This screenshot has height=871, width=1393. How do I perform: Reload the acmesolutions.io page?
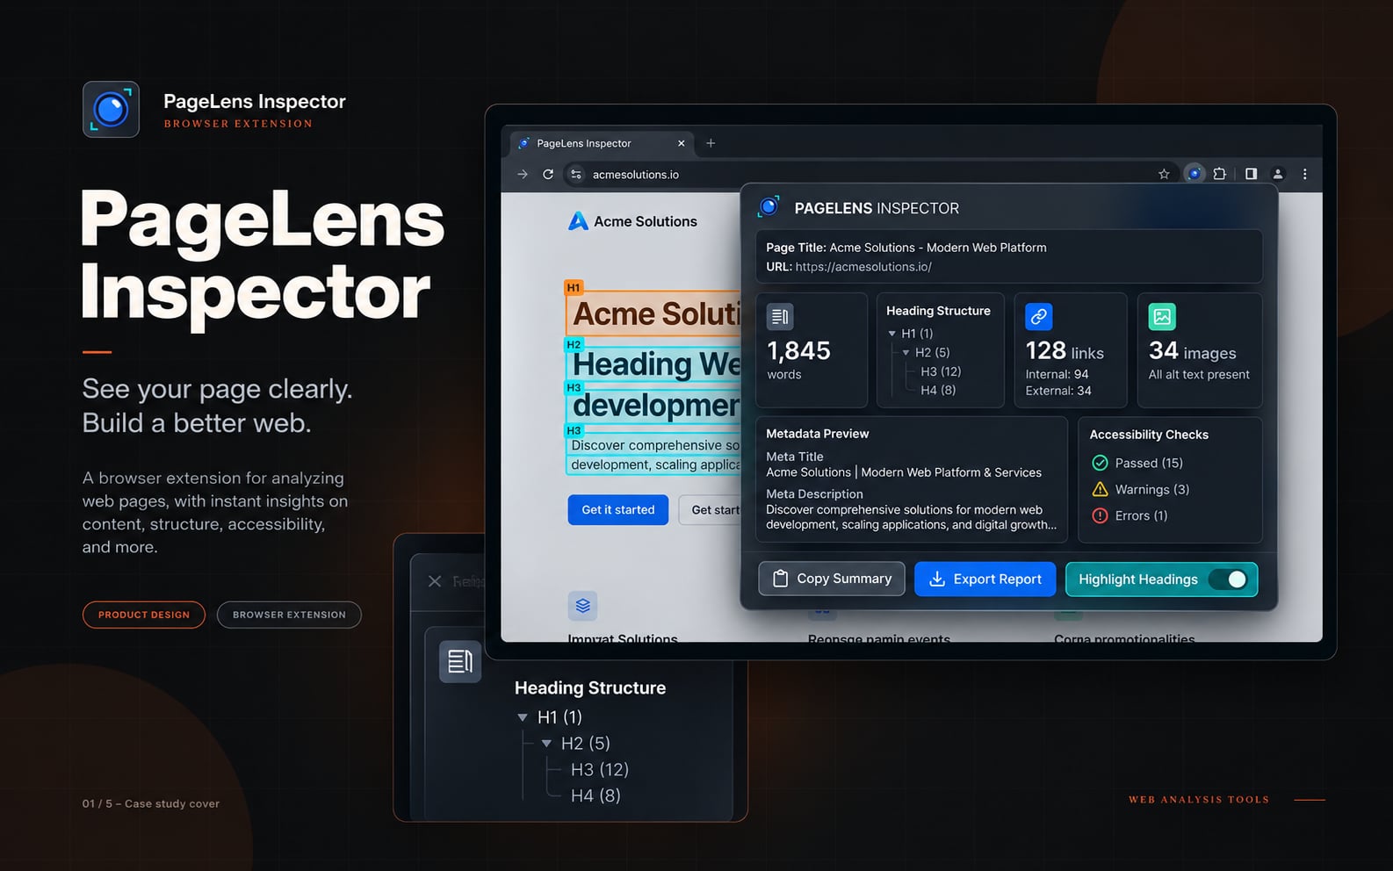(x=548, y=174)
